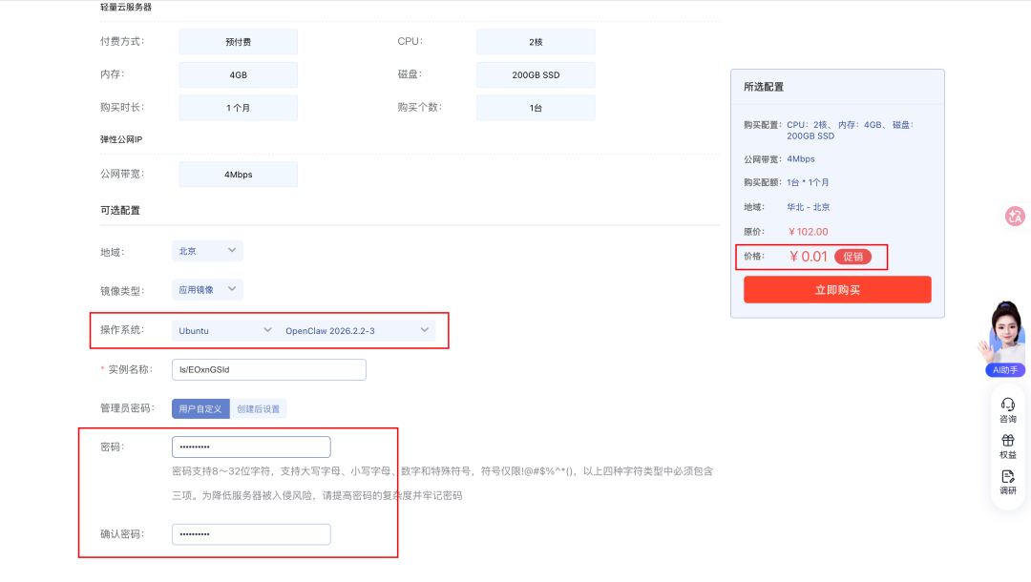Select the 2核 CPU configuration
Screen dimensions: 1031x582
(535, 41)
